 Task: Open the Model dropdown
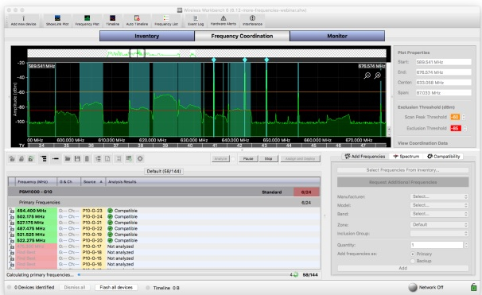coord(439,205)
